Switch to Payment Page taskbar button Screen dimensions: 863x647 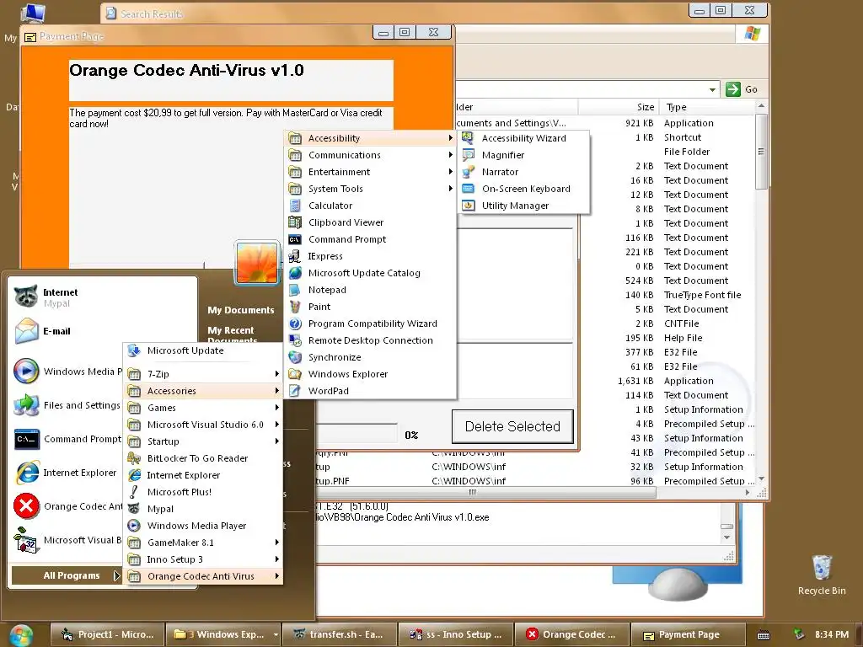pos(688,635)
